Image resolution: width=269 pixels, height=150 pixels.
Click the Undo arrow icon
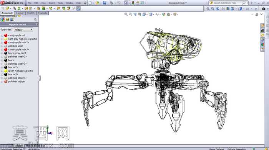(x=119, y=3)
